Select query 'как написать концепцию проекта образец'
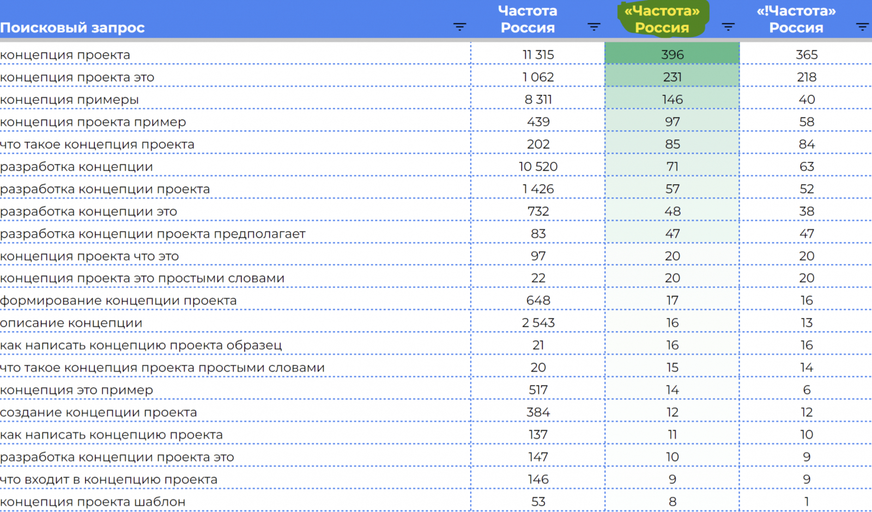Screen dimensions: 872x512 [141, 345]
